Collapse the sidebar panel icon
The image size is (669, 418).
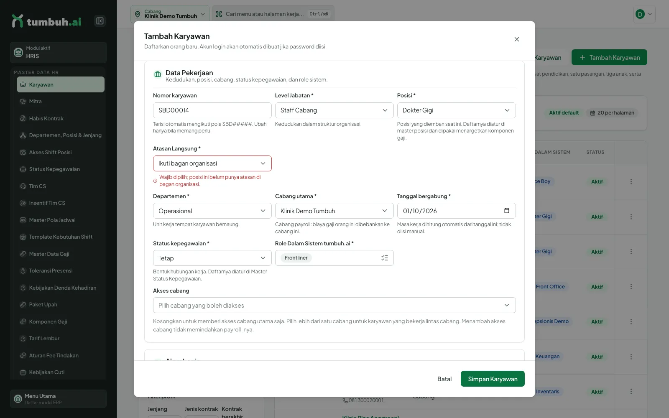[100, 21]
